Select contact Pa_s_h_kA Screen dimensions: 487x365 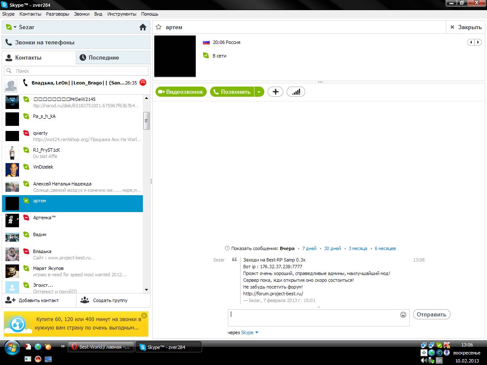(x=72, y=119)
